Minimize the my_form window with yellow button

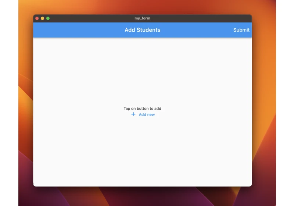42,18
